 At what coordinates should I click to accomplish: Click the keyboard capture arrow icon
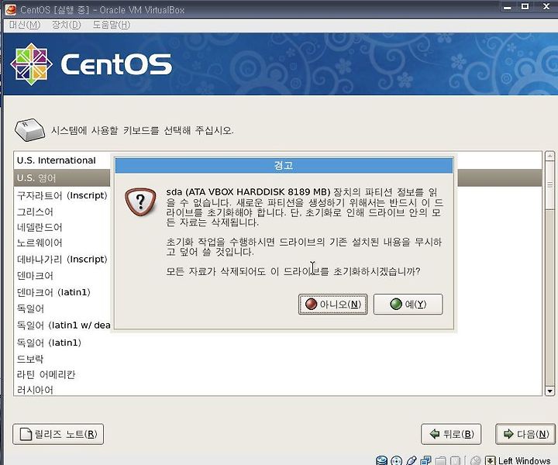491,460
